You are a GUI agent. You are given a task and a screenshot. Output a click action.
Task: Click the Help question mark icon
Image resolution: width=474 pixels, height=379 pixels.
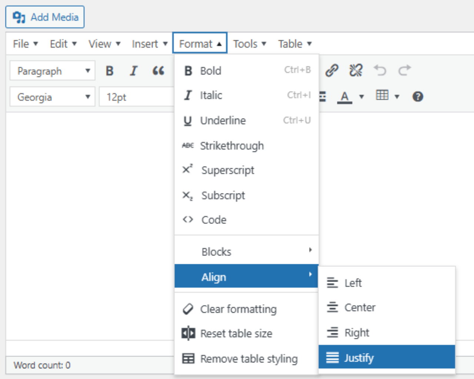click(x=418, y=97)
